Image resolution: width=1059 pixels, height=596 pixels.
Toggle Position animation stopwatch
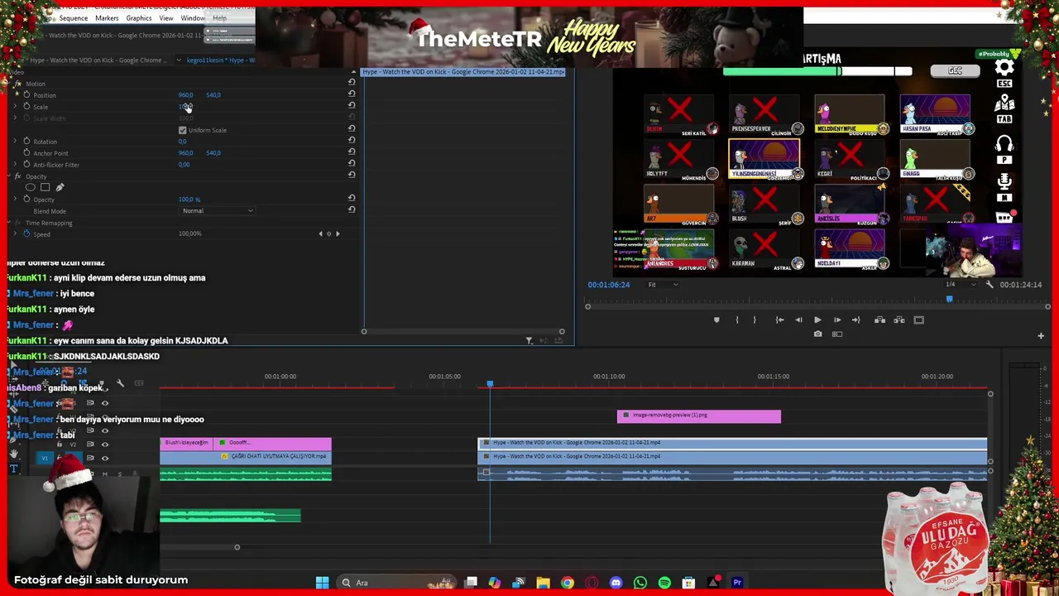(26, 95)
